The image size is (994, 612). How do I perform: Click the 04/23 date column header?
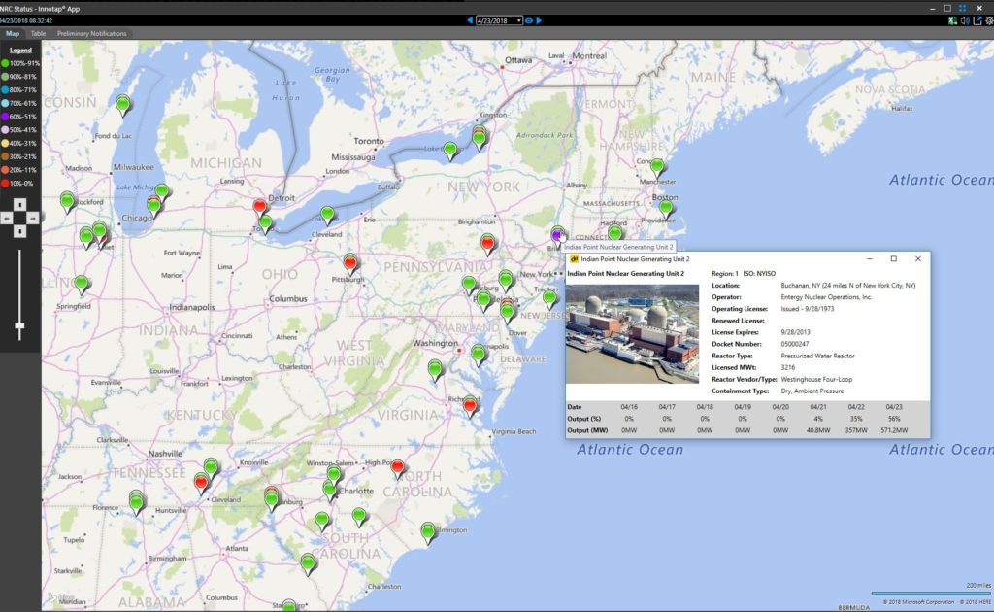pos(894,407)
